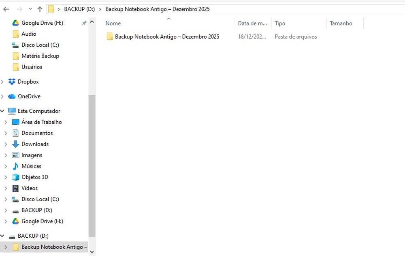Expand the Downloads node
Screen dimensions: 405x258
click(6, 144)
